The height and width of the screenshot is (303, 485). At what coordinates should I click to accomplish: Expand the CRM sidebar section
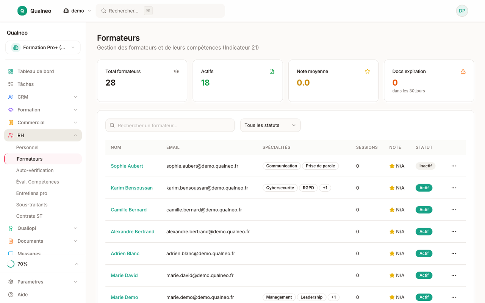(x=75, y=97)
